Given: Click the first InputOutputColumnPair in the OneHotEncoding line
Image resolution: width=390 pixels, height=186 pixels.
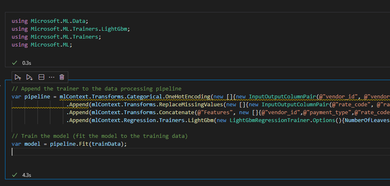Looking at the screenshot, I should pyautogui.click(x=283, y=96).
